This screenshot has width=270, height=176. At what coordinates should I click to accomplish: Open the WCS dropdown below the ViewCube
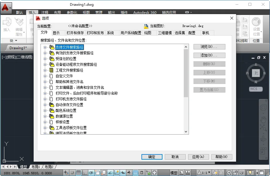255,89
